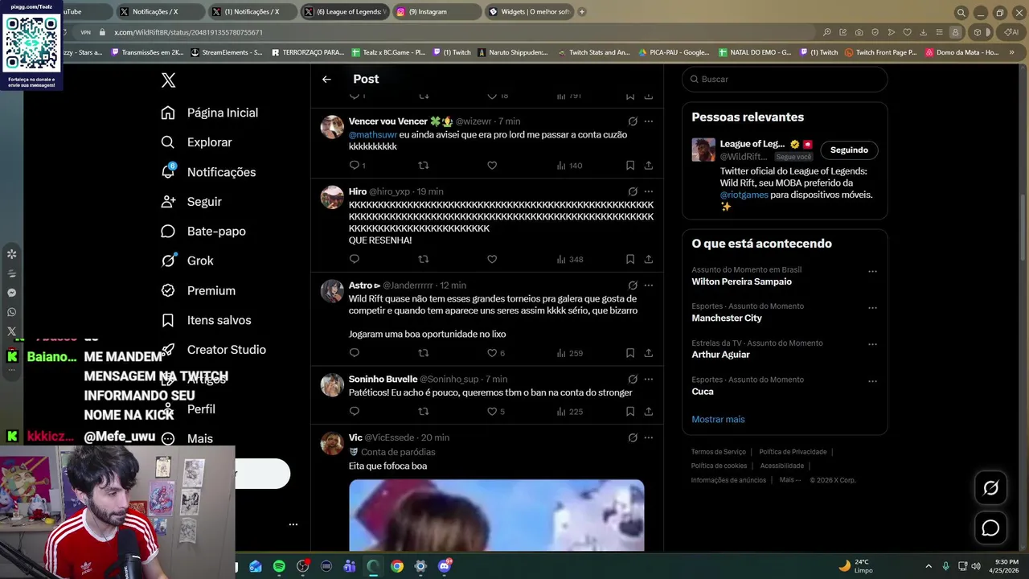This screenshot has height=579, width=1029.
Task: Open more options for Wilton Pereira Sampaio trend
Action: coord(872,271)
